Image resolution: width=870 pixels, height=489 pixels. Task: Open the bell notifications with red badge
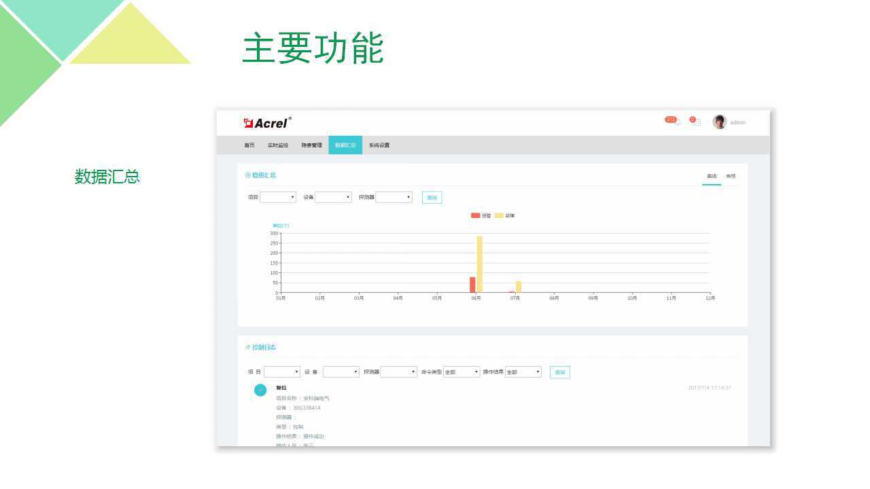(x=672, y=121)
